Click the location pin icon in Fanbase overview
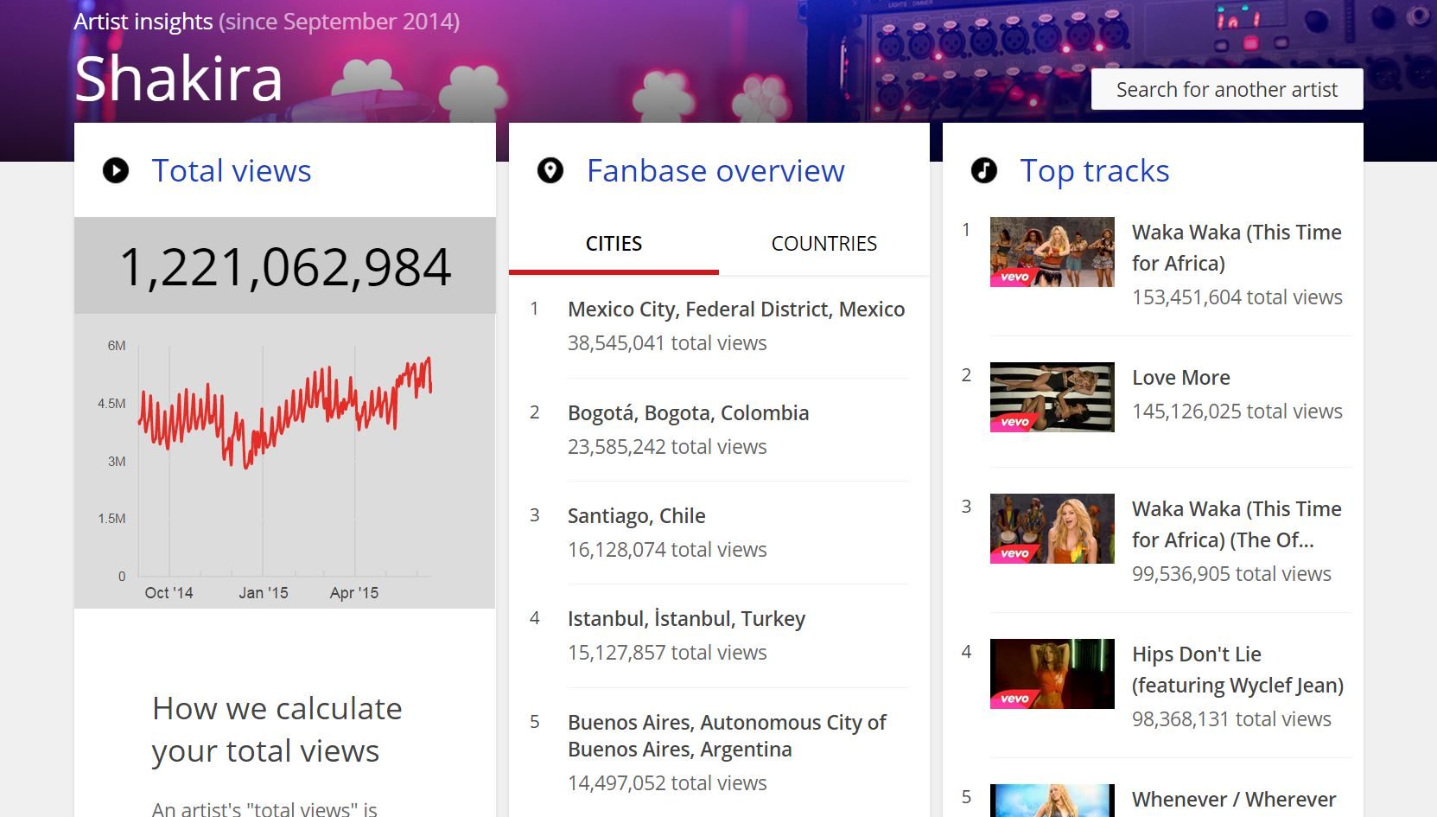Viewport: 1437px width, 817px height. [x=550, y=169]
